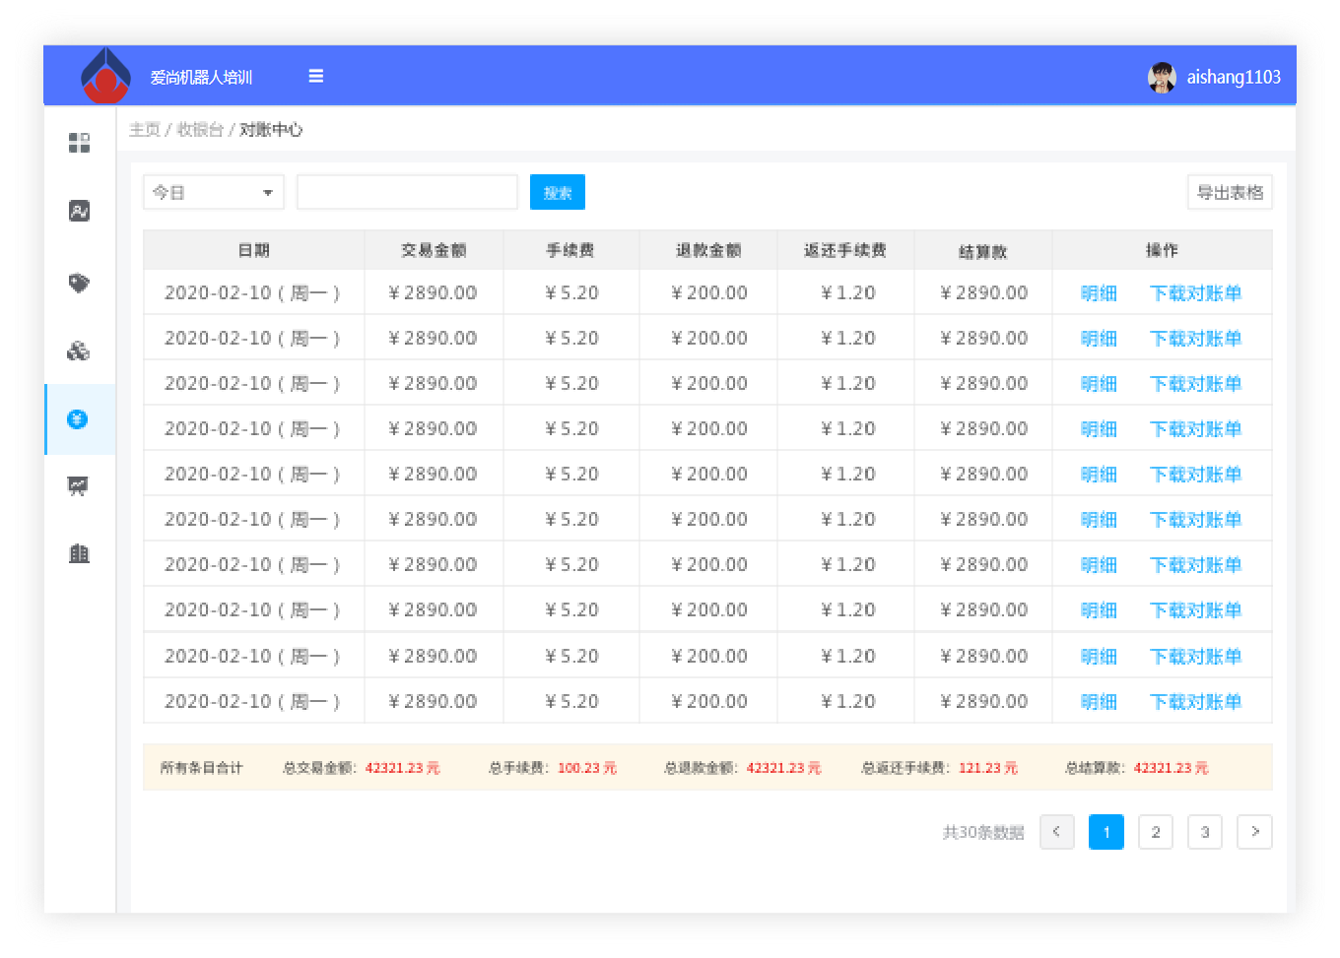
Task: Switch to page 1 in pagination
Action: (x=1106, y=832)
